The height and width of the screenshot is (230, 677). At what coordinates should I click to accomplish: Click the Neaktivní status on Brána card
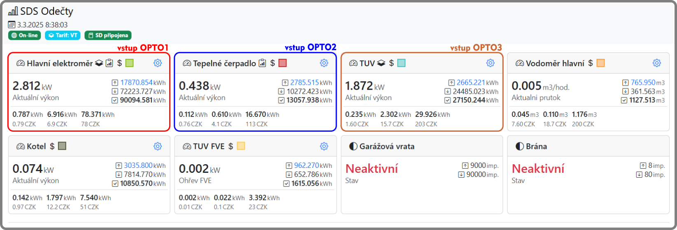(538, 169)
